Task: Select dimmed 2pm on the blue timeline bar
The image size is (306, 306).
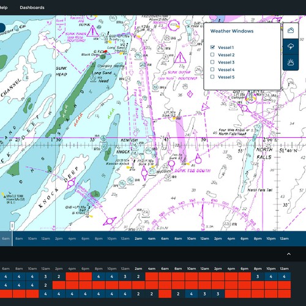Action: pos(59,239)
